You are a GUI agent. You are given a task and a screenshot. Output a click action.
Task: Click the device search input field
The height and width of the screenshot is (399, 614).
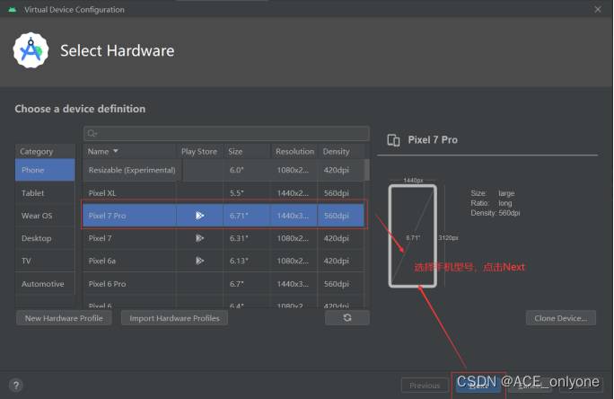pyautogui.click(x=226, y=134)
